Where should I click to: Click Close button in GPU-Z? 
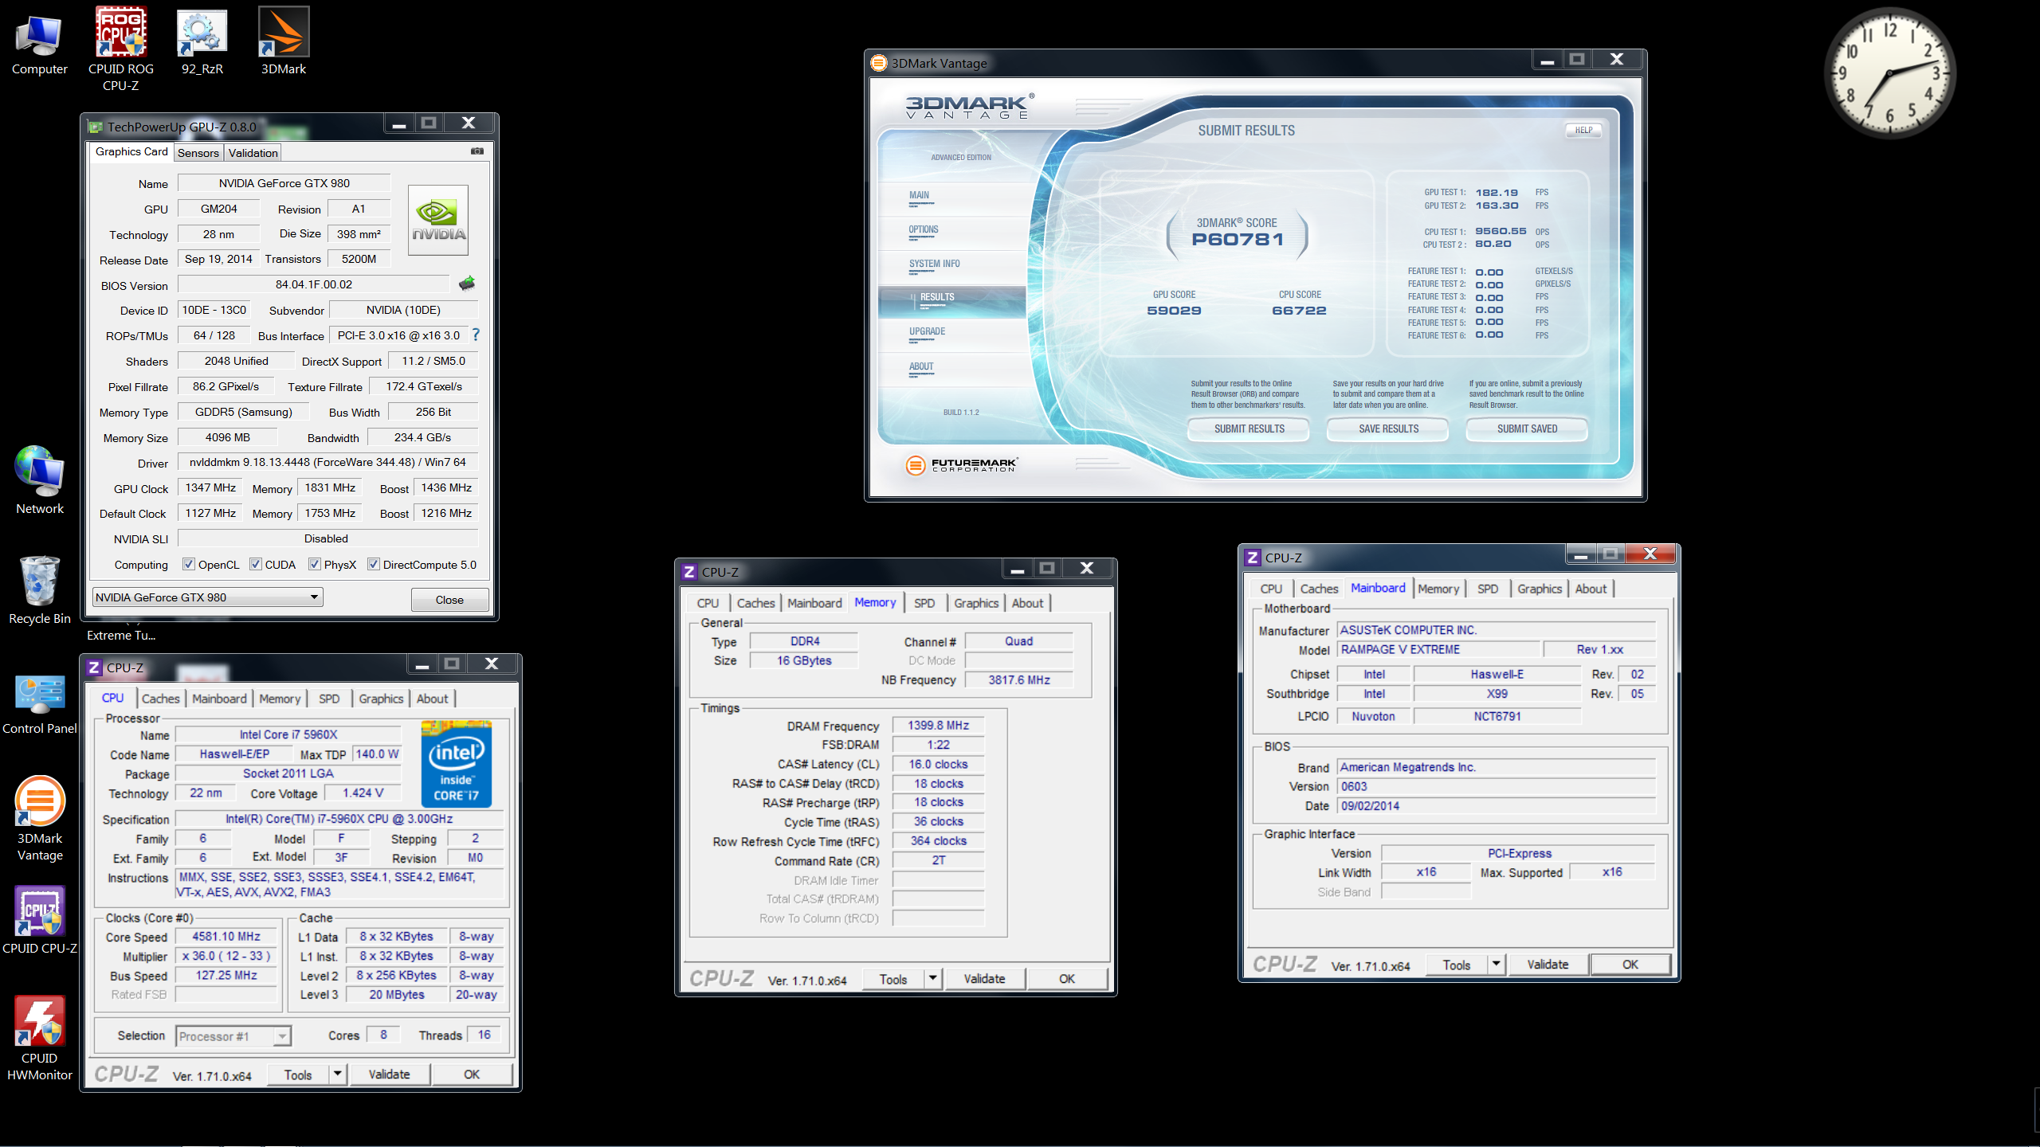pos(449,600)
